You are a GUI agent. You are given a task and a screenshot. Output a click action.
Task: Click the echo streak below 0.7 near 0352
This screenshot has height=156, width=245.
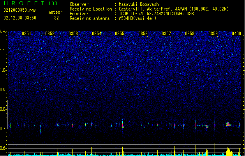click(41, 129)
